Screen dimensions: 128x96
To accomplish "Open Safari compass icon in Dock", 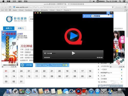I will pyautogui.click(x=28, y=91).
